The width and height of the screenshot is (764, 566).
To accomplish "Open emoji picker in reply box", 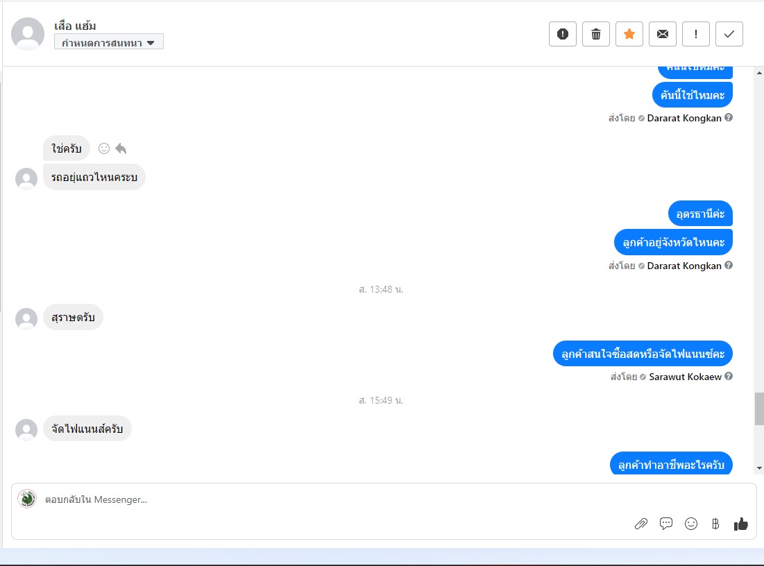I will (x=691, y=524).
